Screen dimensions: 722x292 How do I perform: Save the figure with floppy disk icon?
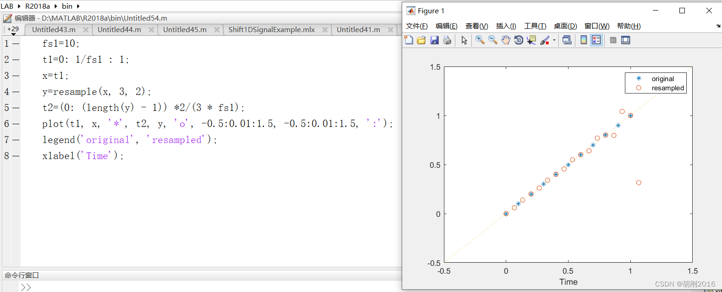pyautogui.click(x=434, y=40)
